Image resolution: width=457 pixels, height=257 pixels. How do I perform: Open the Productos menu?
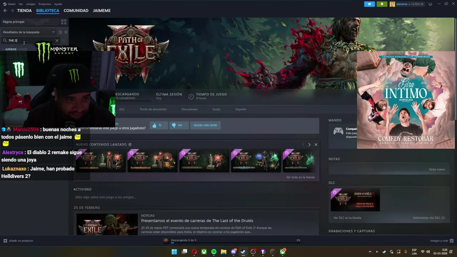[45, 4]
